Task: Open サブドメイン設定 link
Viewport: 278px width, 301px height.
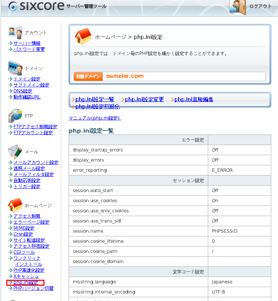Action: pyautogui.click(x=32, y=85)
